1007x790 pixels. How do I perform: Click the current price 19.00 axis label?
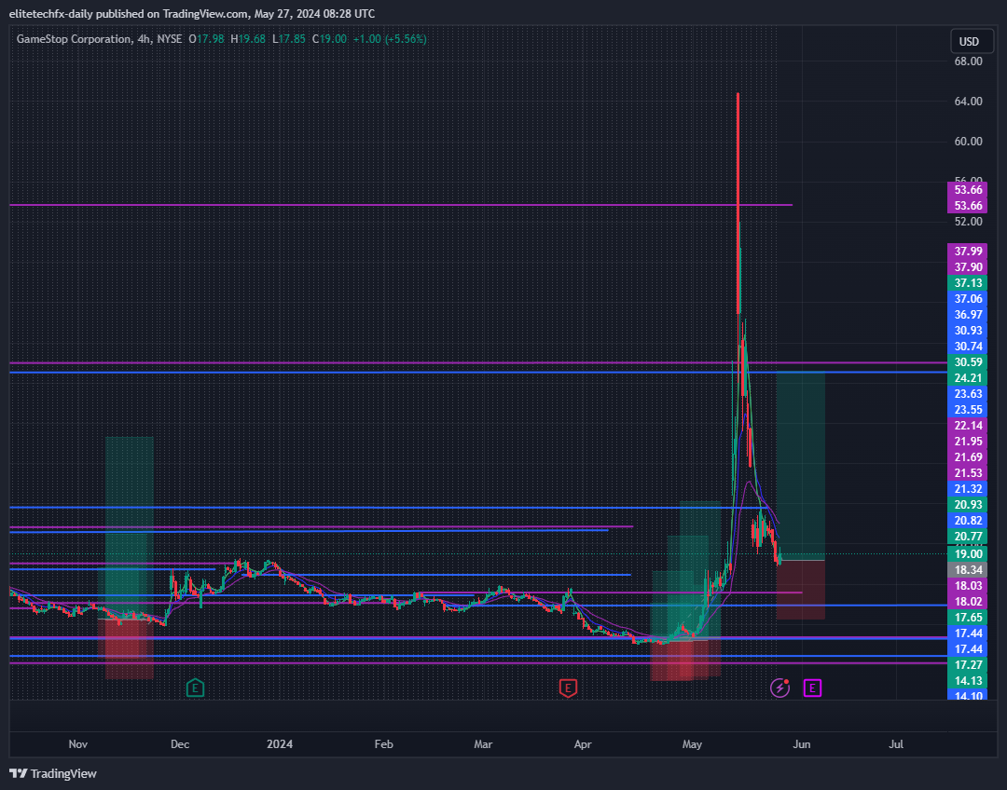click(967, 553)
